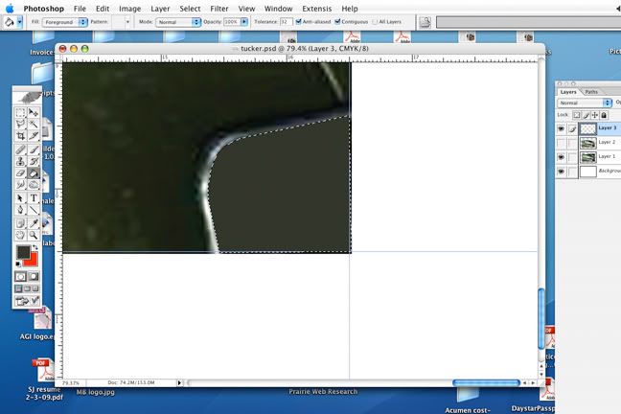621x414 pixels.
Task: Select the Move tool
Action: [34, 113]
